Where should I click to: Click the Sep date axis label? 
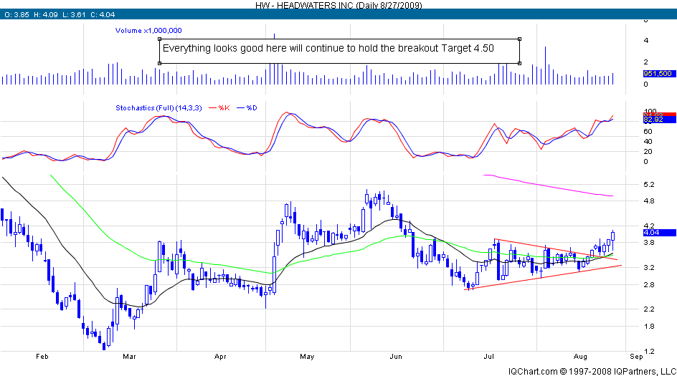tap(636, 357)
